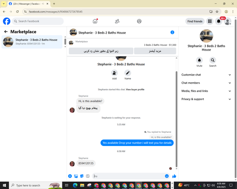Open a new browser tab

tap(54, 4)
